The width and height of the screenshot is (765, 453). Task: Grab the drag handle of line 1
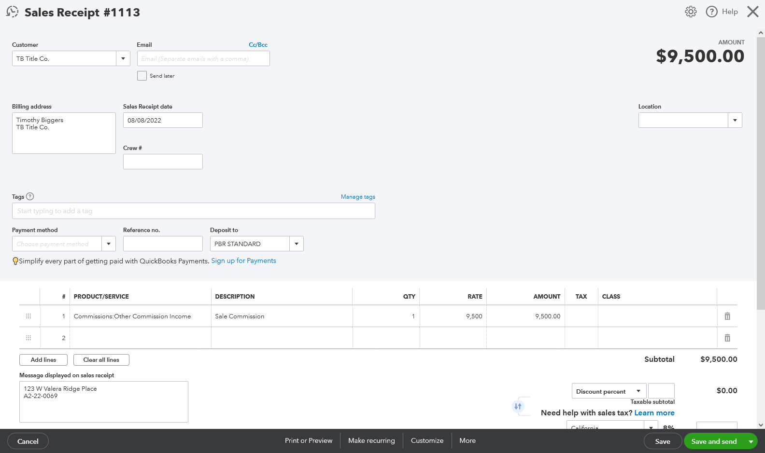coord(28,316)
